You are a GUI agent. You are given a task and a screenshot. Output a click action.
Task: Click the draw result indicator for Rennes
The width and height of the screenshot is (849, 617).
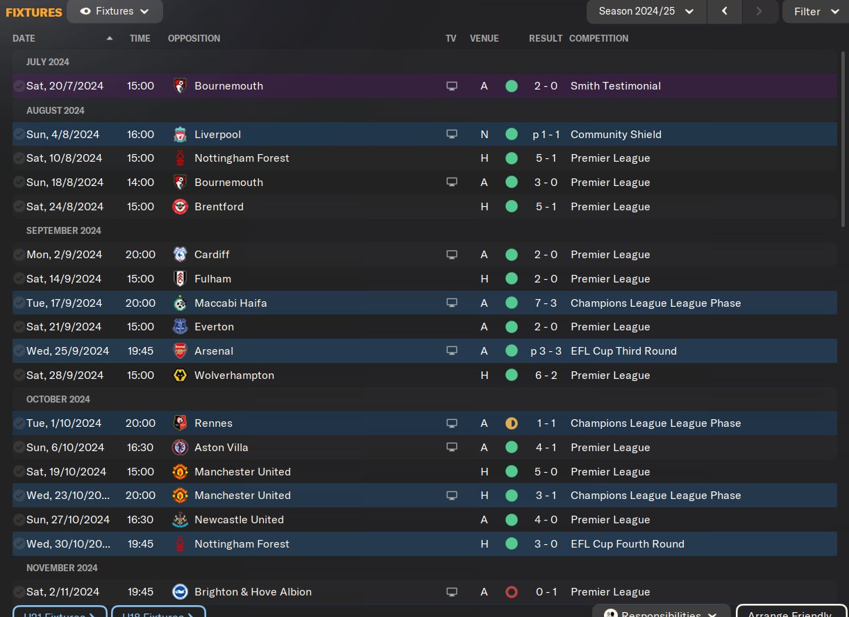(x=512, y=423)
